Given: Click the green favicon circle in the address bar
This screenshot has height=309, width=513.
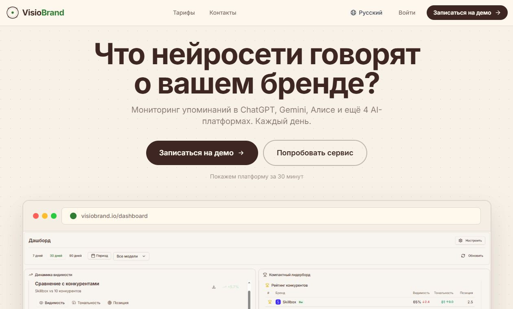Looking at the screenshot, I should pos(73,216).
